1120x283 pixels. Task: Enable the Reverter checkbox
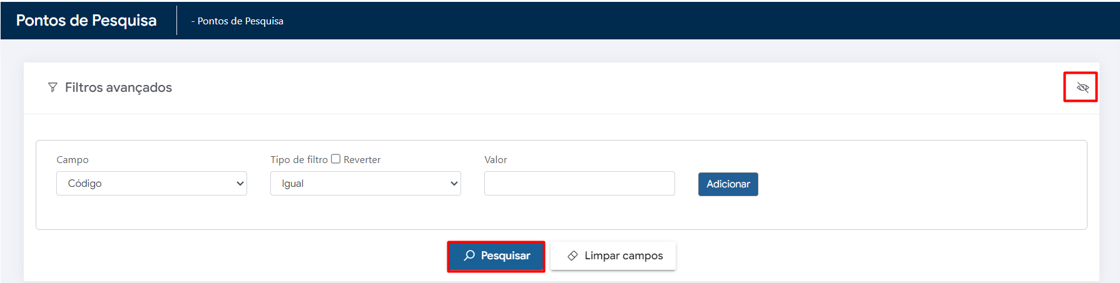click(336, 159)
